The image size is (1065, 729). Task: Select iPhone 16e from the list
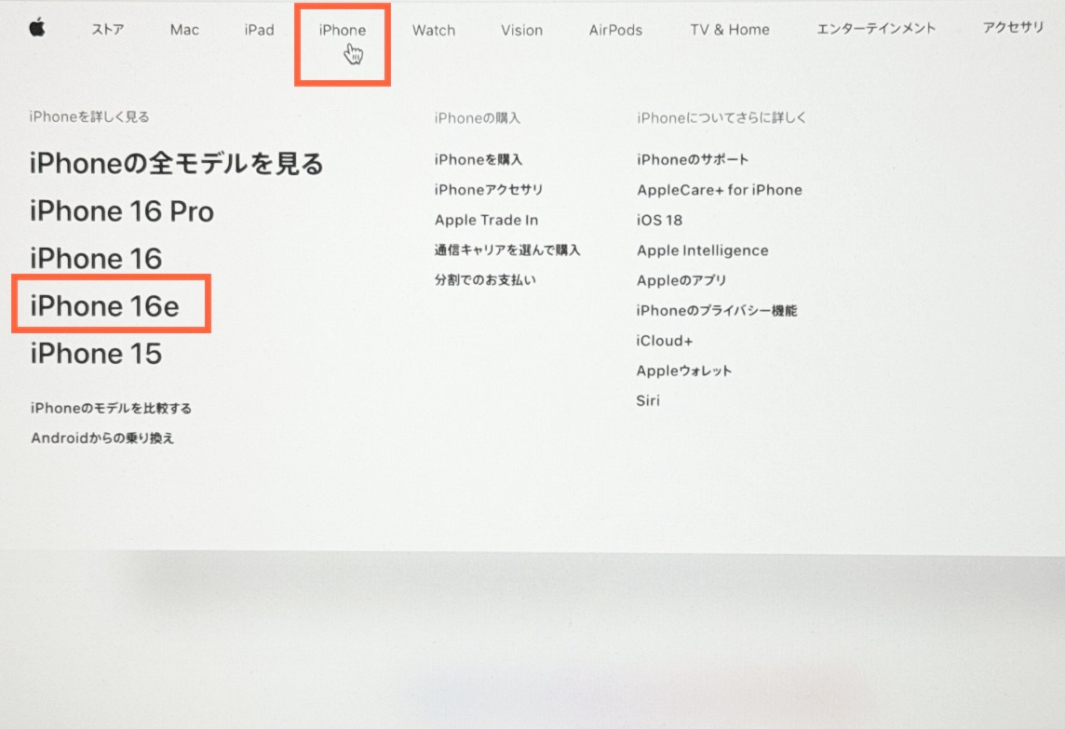coord(104,306)
